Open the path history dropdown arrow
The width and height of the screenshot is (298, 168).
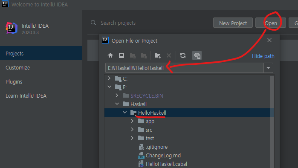tap(268, 68)
